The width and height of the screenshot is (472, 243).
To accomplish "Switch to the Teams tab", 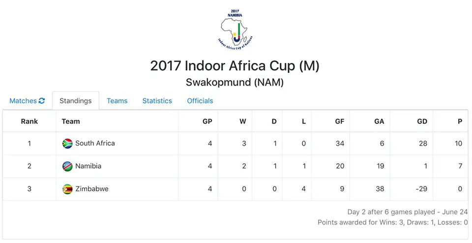I will pyautogui.click(x=117, y=101).
